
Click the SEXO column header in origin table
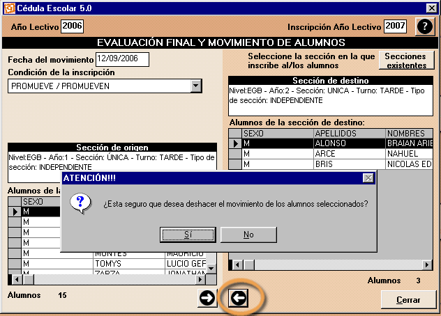tap(41, 201)
